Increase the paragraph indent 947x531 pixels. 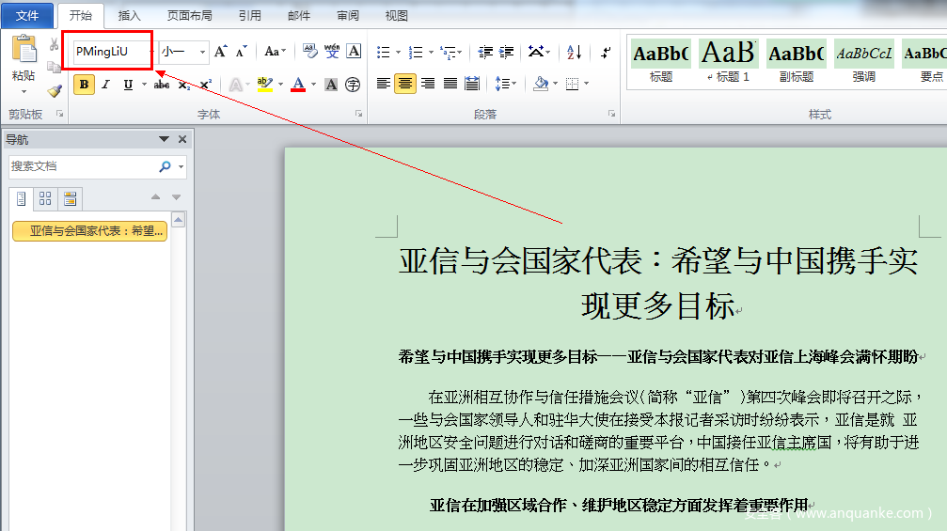tap(507, 52)
